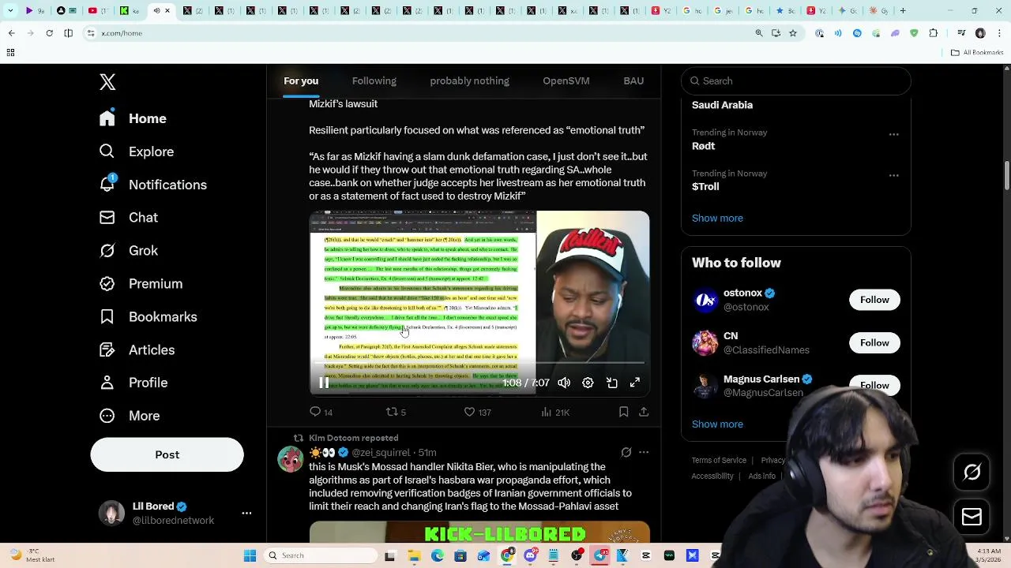Open Windows Start menu

point(250,555)
